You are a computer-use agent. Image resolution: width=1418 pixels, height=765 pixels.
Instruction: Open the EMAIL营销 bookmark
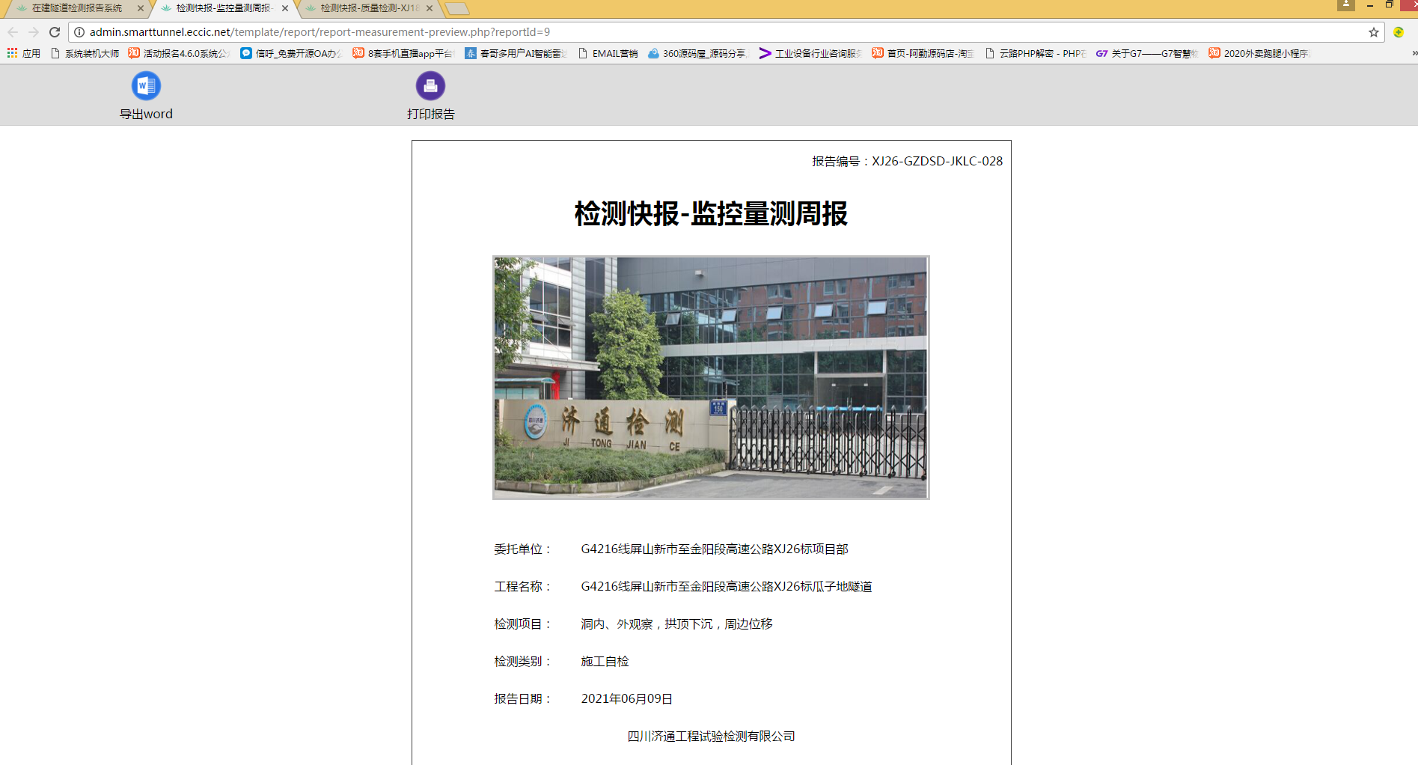[608, 53]
